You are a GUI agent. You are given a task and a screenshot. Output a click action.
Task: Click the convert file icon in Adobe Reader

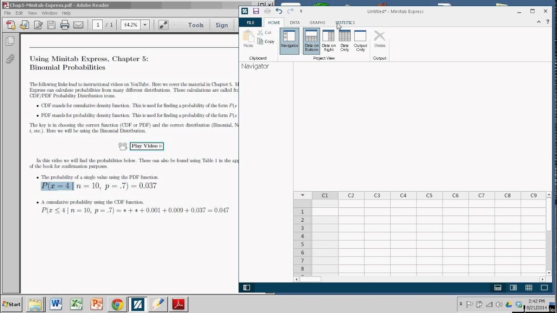24,25
